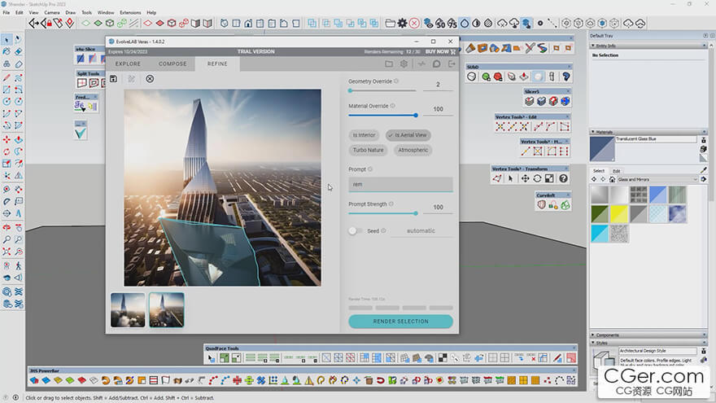Collapse the Materials panel
The width and height of the screenshot is (716, 403).
coord(593,132)
